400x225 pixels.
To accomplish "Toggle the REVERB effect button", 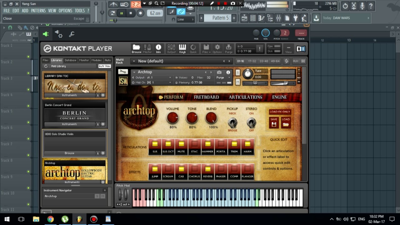I will [x=208, y=172].
